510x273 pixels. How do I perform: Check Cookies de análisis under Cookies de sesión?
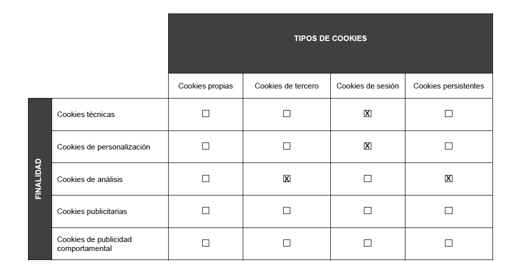[367, 178]
